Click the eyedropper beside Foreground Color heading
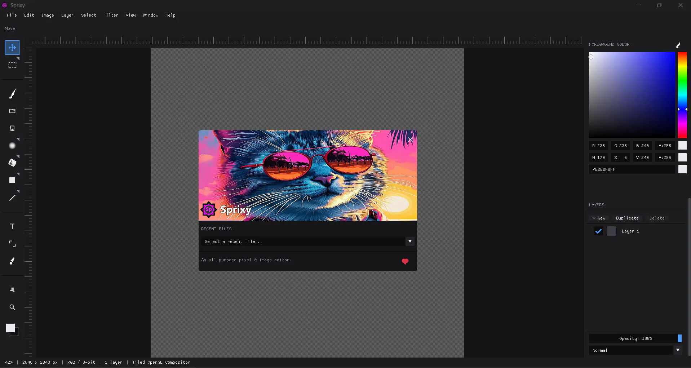Screen dimensions: 691x368 pyautogui.click(x=678, y=45)
